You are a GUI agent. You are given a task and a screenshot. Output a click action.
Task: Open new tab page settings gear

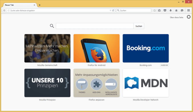[188, 17]
